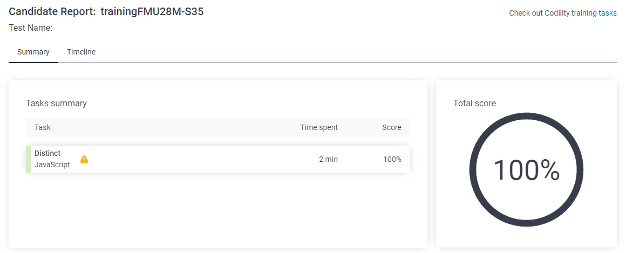
Task: Click the 2 min time spent value
Action: tap(328, 159)
